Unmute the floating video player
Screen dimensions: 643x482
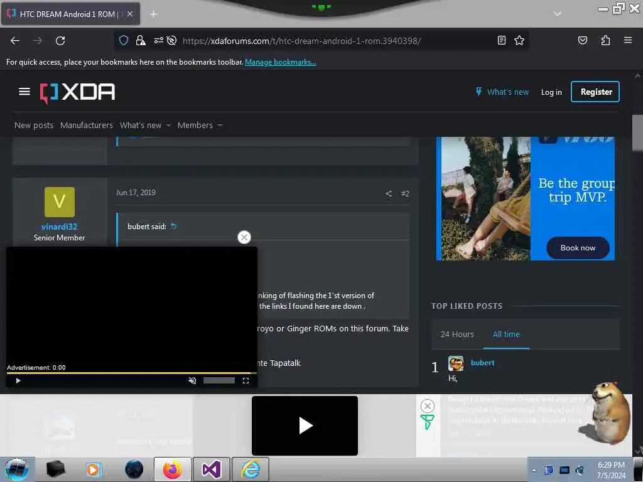(192, 381)
